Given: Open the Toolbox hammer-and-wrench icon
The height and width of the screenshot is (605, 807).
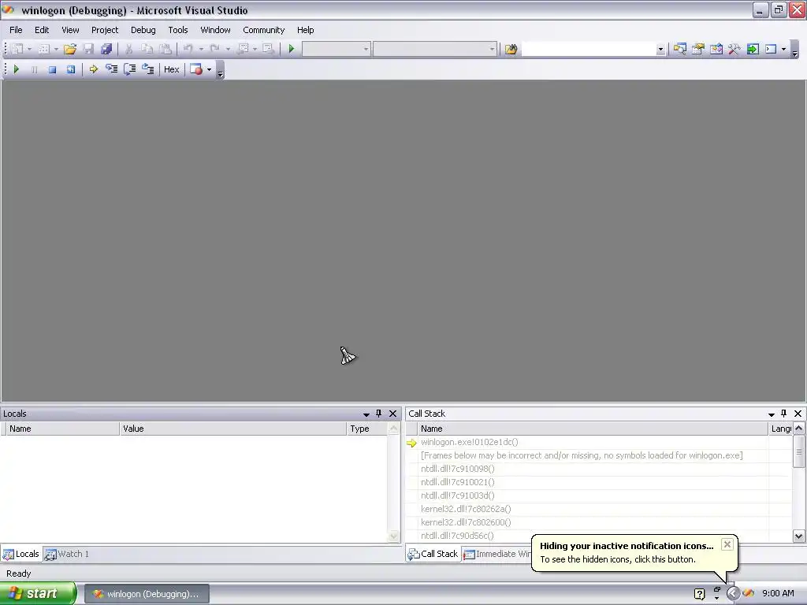Looking at the screenshot, I should coord(734,49).
